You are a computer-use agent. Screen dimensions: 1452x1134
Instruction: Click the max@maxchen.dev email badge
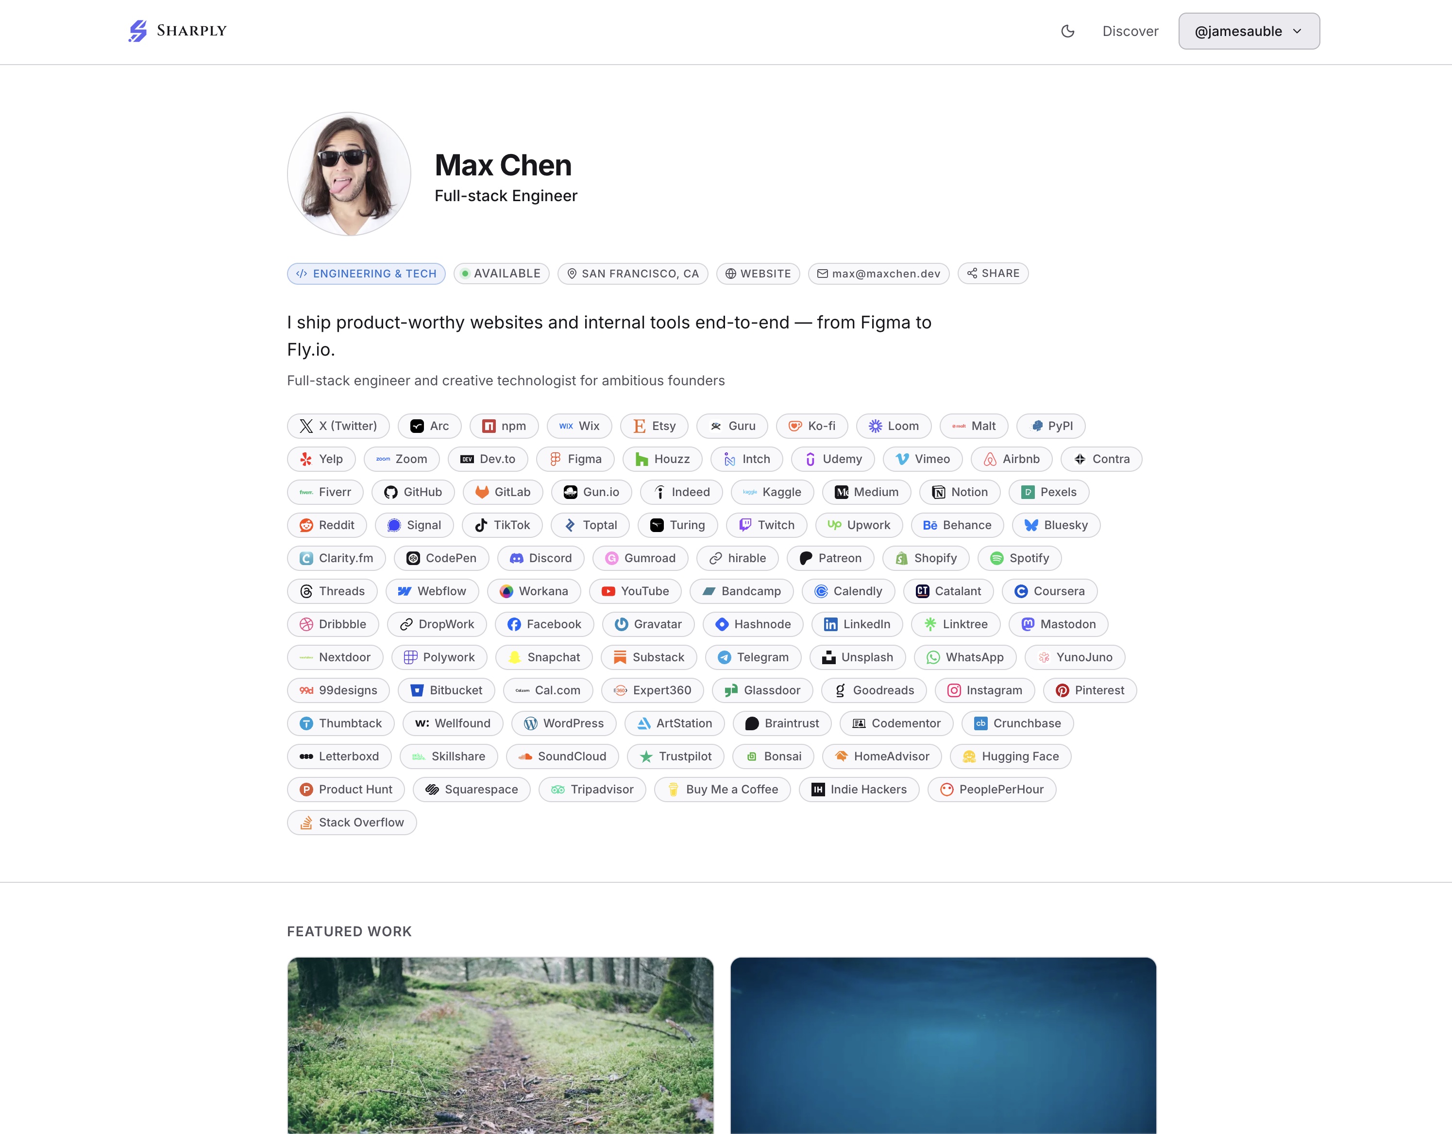point(878,274)
